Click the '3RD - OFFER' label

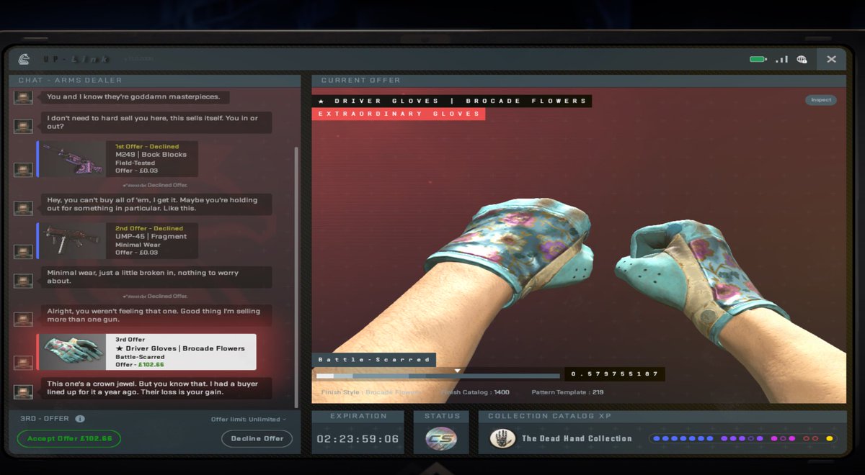pos(44,419)
